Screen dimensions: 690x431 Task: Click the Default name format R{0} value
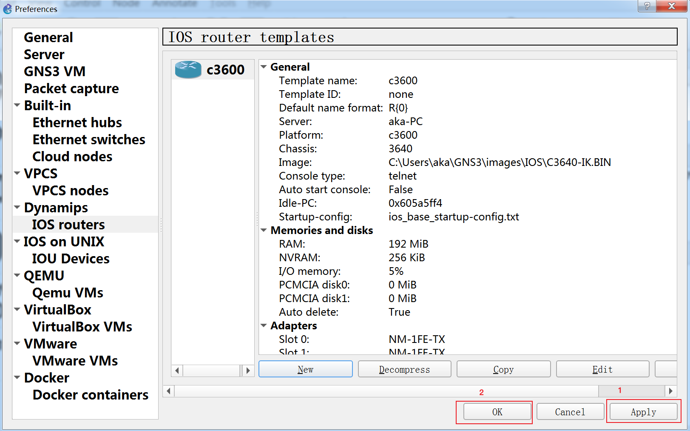coord(398,108)
